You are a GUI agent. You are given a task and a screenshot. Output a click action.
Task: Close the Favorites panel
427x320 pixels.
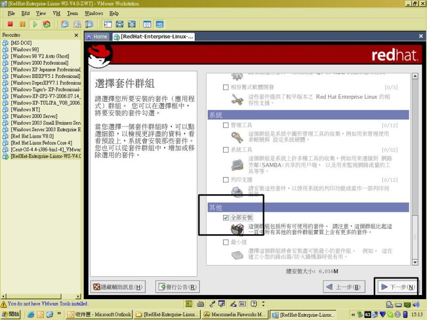click(x=76, y=35)
